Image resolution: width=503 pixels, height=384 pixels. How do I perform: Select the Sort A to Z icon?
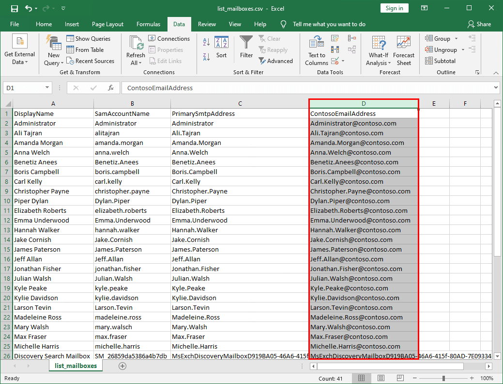(x=206, y=42)
